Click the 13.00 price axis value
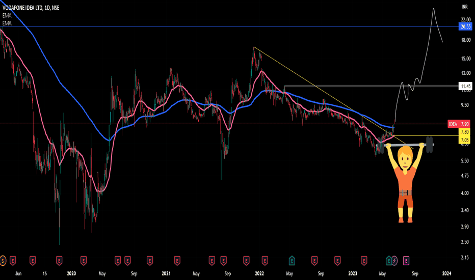The width and height of the screenshot is (475, 280). click(x=466, y=73)
